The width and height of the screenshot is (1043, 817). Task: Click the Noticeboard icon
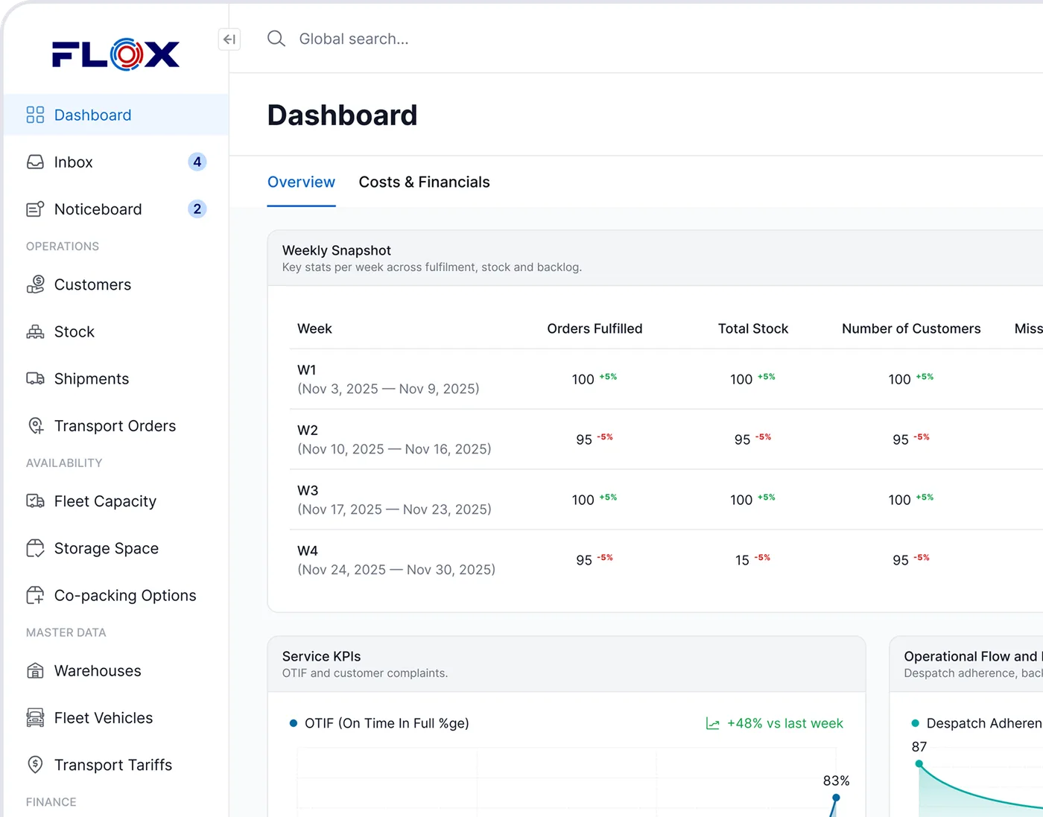tap(35, 209)
